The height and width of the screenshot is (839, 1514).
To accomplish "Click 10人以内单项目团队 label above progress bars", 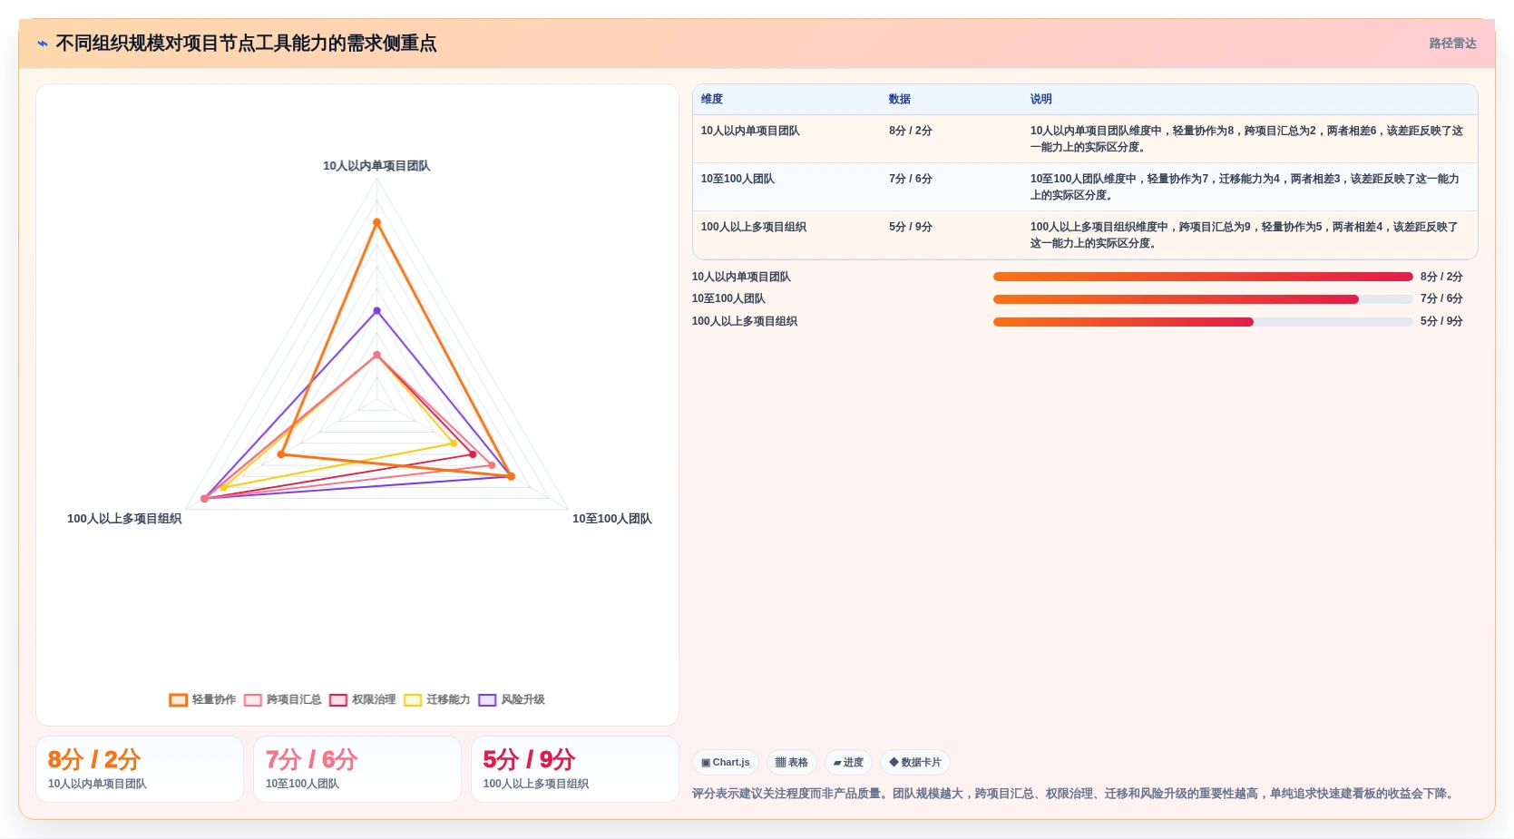I will 741,277.
